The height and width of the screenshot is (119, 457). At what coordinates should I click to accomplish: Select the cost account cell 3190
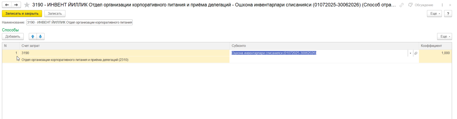[124, 53]
